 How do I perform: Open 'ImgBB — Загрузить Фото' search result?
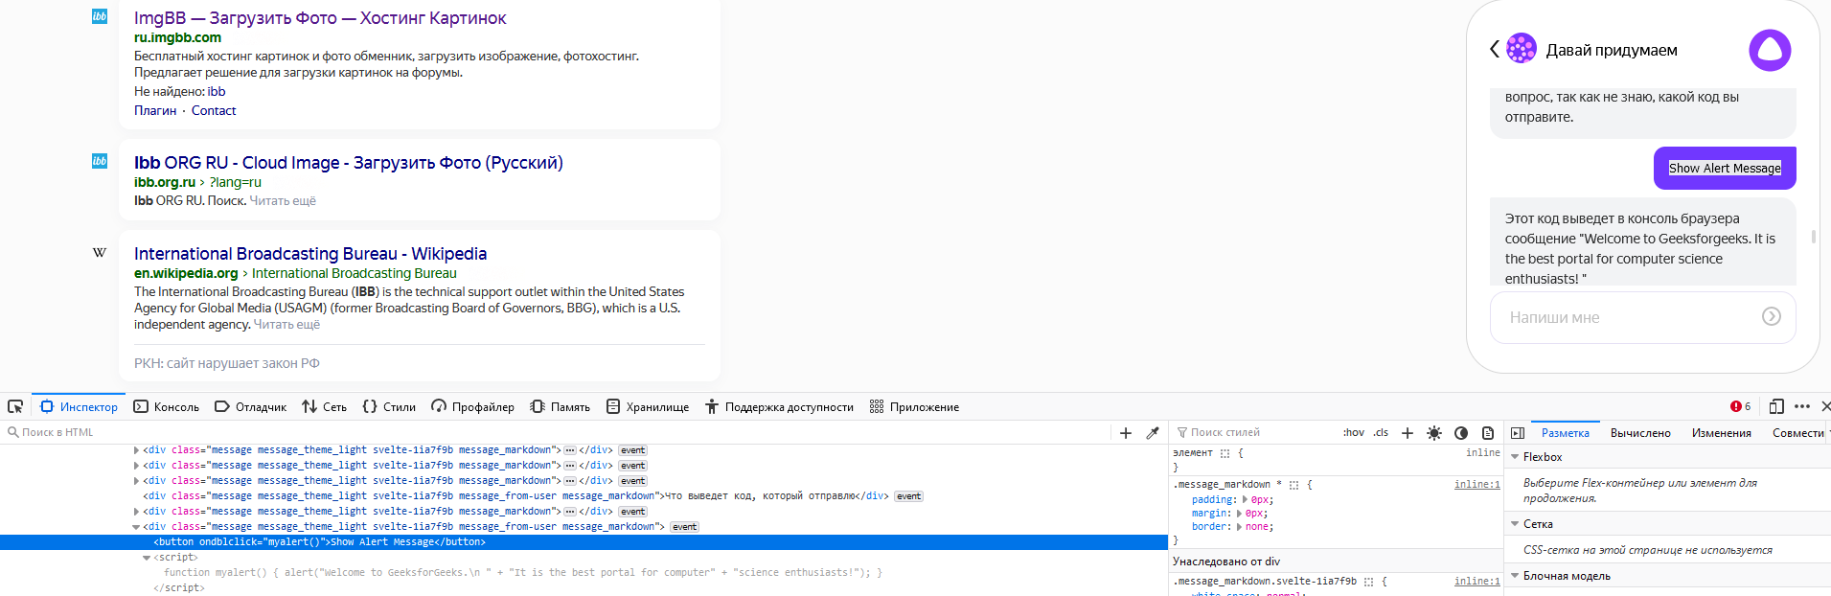320,18
